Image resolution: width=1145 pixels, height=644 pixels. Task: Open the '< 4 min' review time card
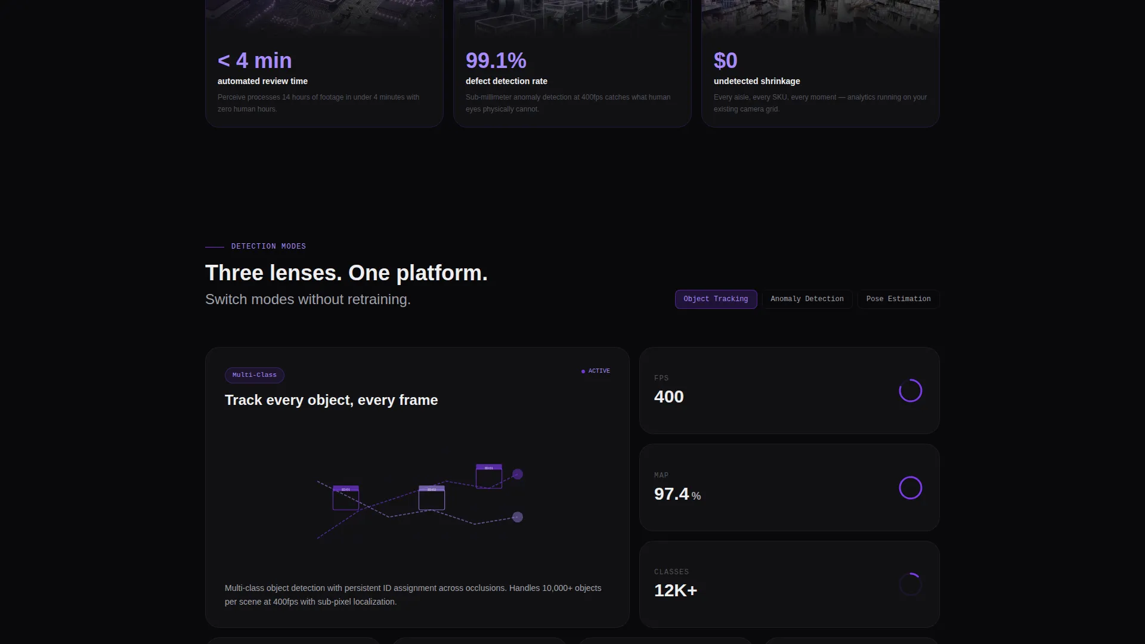[324, 63]
